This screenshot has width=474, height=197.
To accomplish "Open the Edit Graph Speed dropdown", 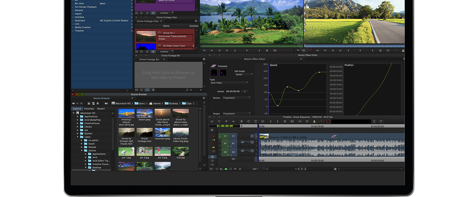I will coord(244,74).
